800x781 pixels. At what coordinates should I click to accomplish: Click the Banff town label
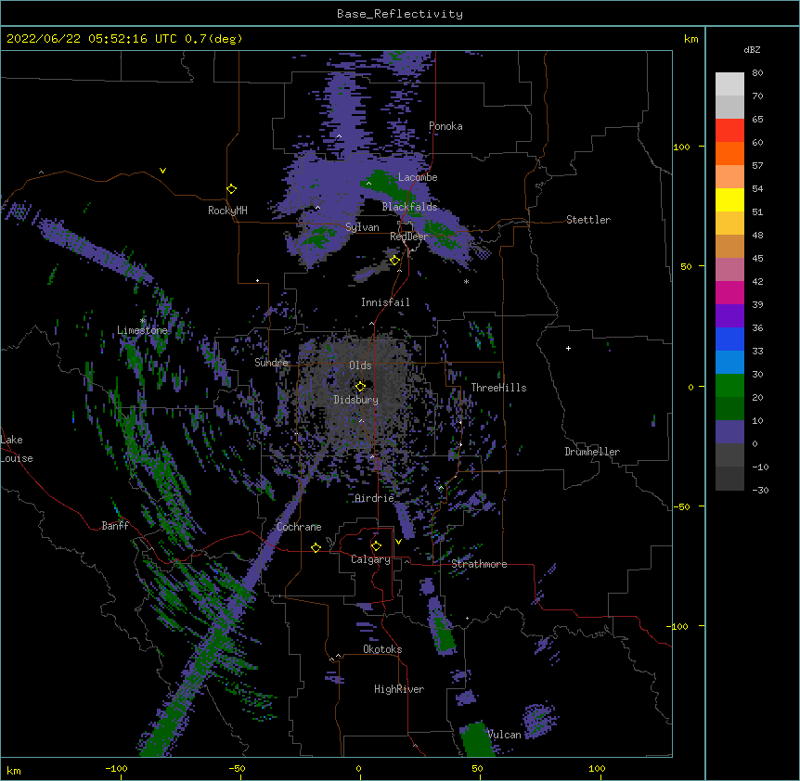[x=115, y=526]
